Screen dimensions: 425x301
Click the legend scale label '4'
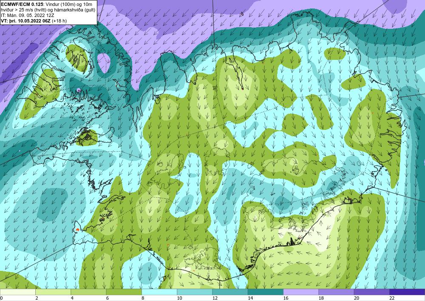pyautogui.click(x=72, y=298)
